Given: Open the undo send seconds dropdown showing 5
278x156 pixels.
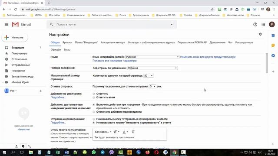Looking at the screenshot, I should [152, 87].
